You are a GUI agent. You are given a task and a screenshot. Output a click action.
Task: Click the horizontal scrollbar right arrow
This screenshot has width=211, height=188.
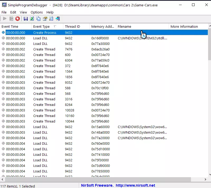(x=205, y=180)
